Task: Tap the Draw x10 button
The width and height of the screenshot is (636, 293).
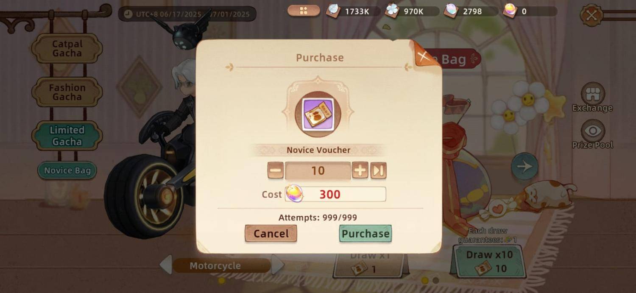Action: coord(490,261)
